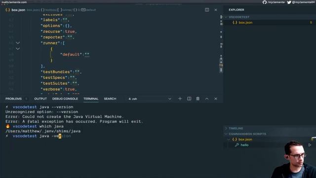Click the "verbose" key in editor
Viewport: 316px width, 178px height.
point(51,89)
